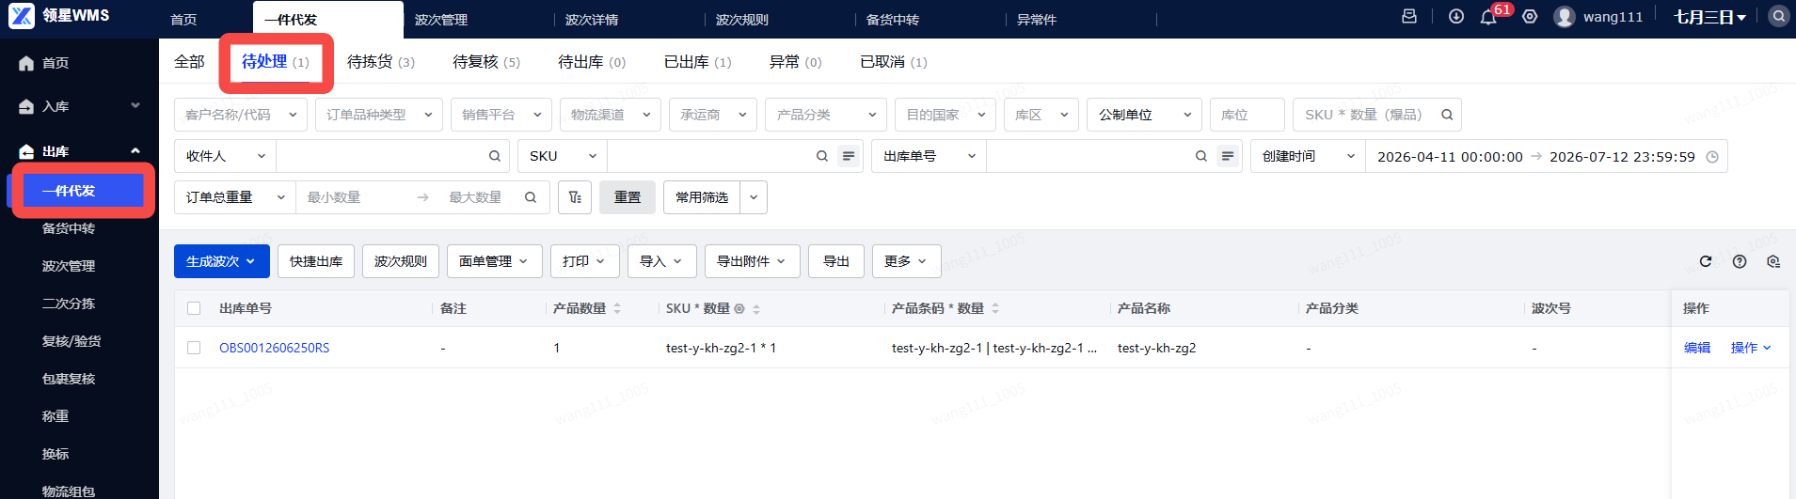The width and height of the screenshot is (1796, 499).
Task: Click settings icon in SKU * 数量 header
Action: [x=739, y=308]
